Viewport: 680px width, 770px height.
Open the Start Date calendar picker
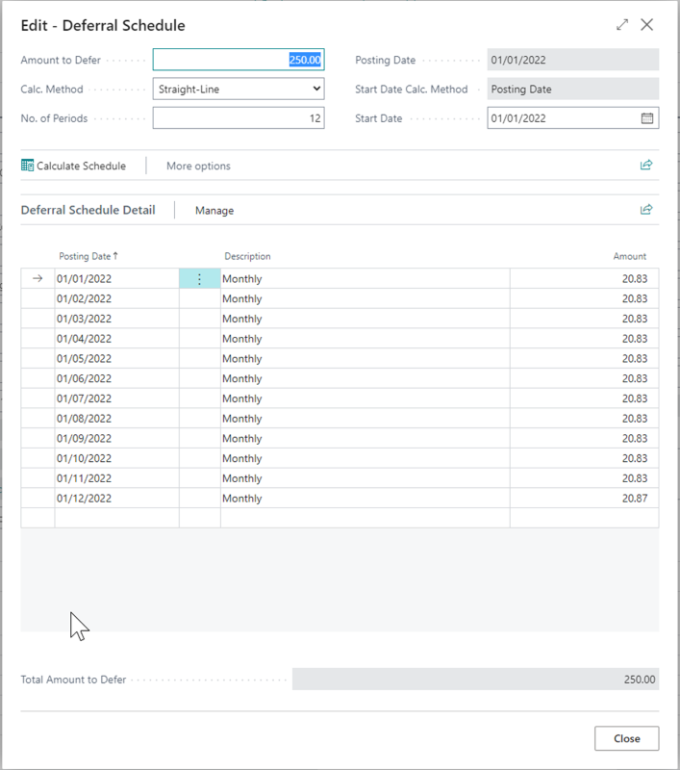pyautogui.click(x=647, y=118)
